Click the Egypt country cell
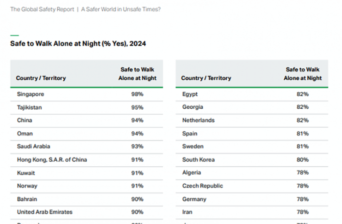This screenshot has width=342, height=224. (190, 94)
